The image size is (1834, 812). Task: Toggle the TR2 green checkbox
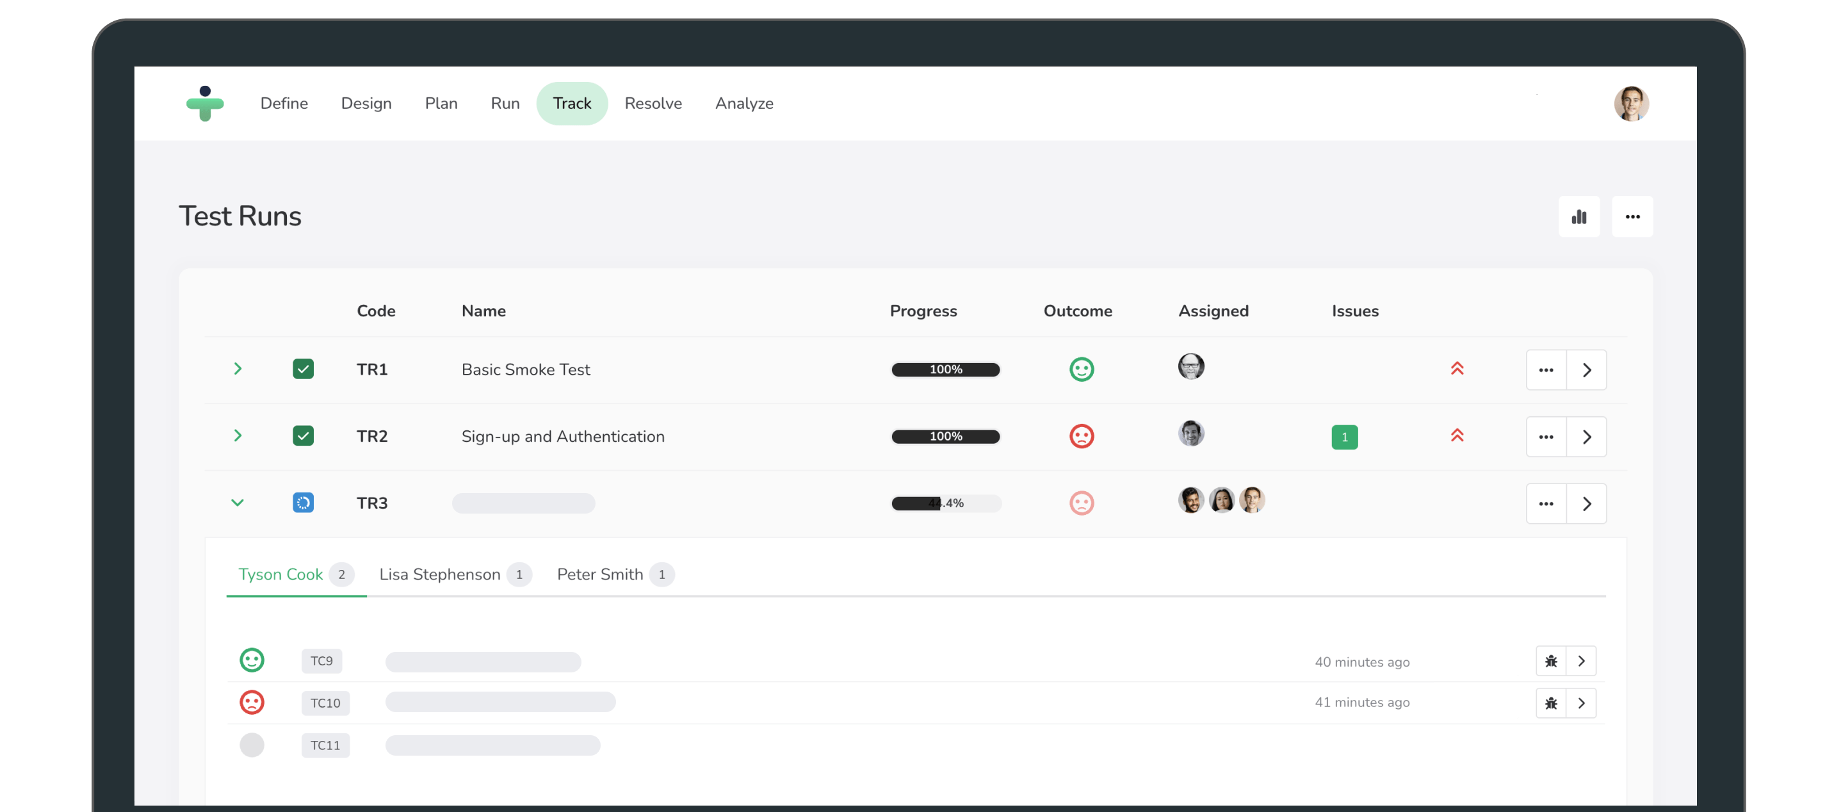(x=304, y=436)
